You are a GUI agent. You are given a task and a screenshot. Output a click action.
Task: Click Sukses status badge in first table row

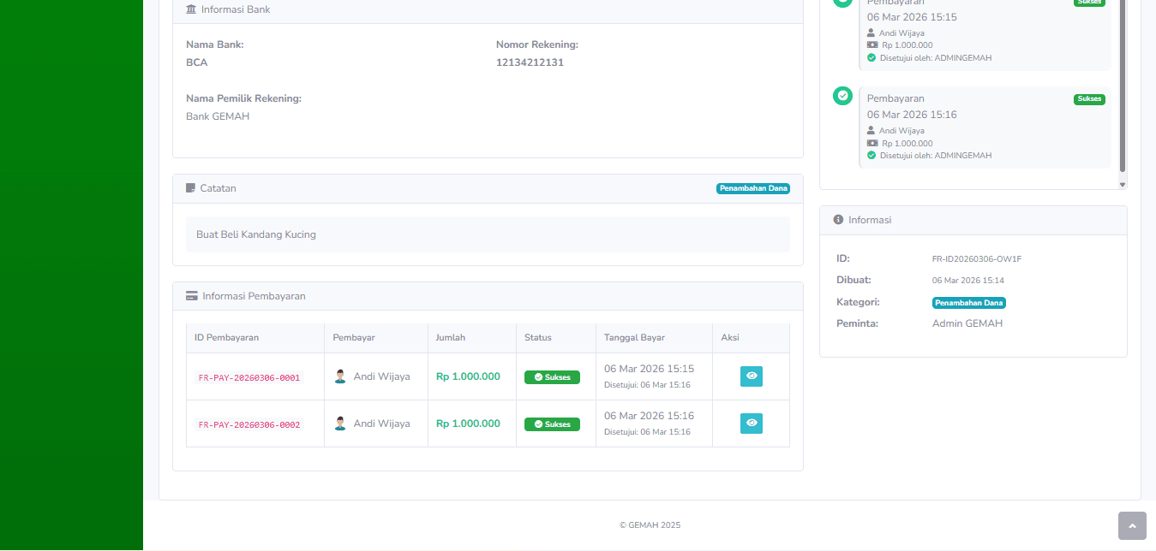click(x=552, y=377)
